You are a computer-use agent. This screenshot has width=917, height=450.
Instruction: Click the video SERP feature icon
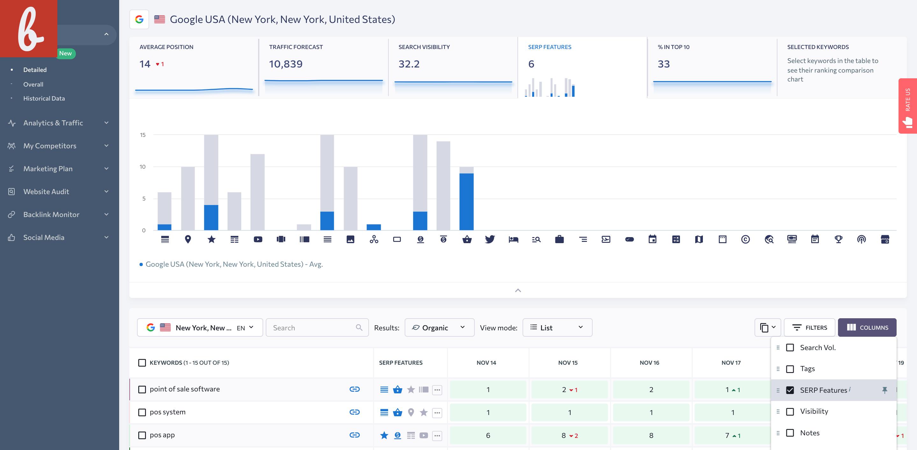[258, 239]
